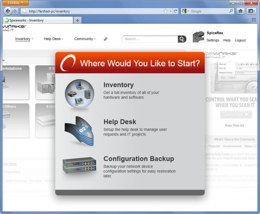Open the Firefox home page icon

pyautogui.click(x=240, y=11)
